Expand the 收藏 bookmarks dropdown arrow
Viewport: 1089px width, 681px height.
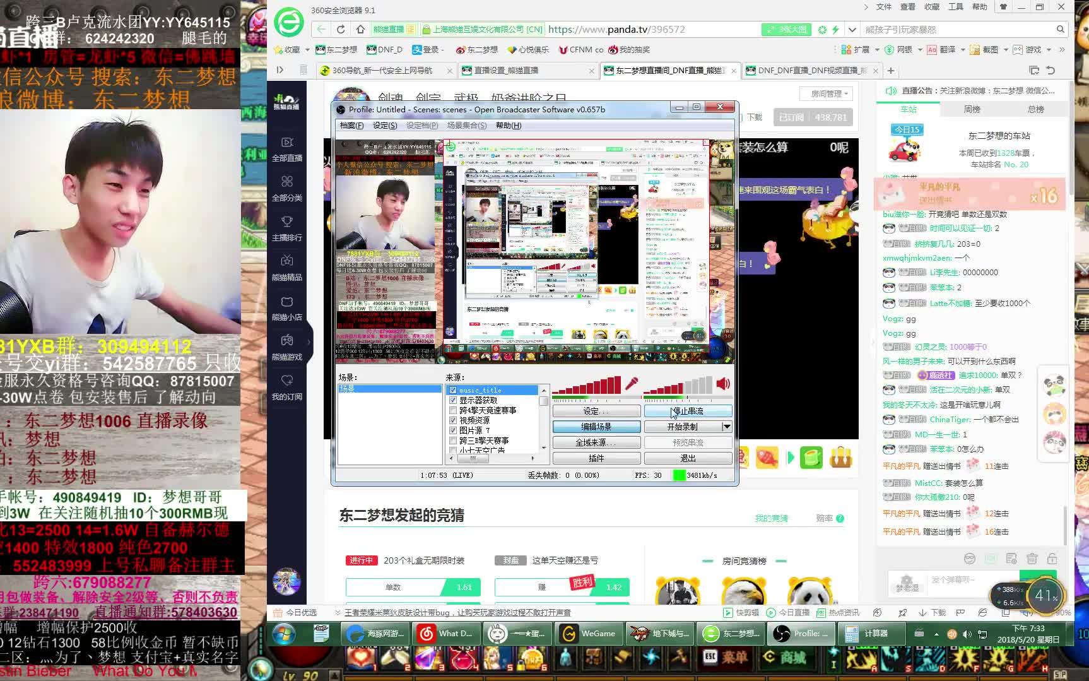(307, 49)
